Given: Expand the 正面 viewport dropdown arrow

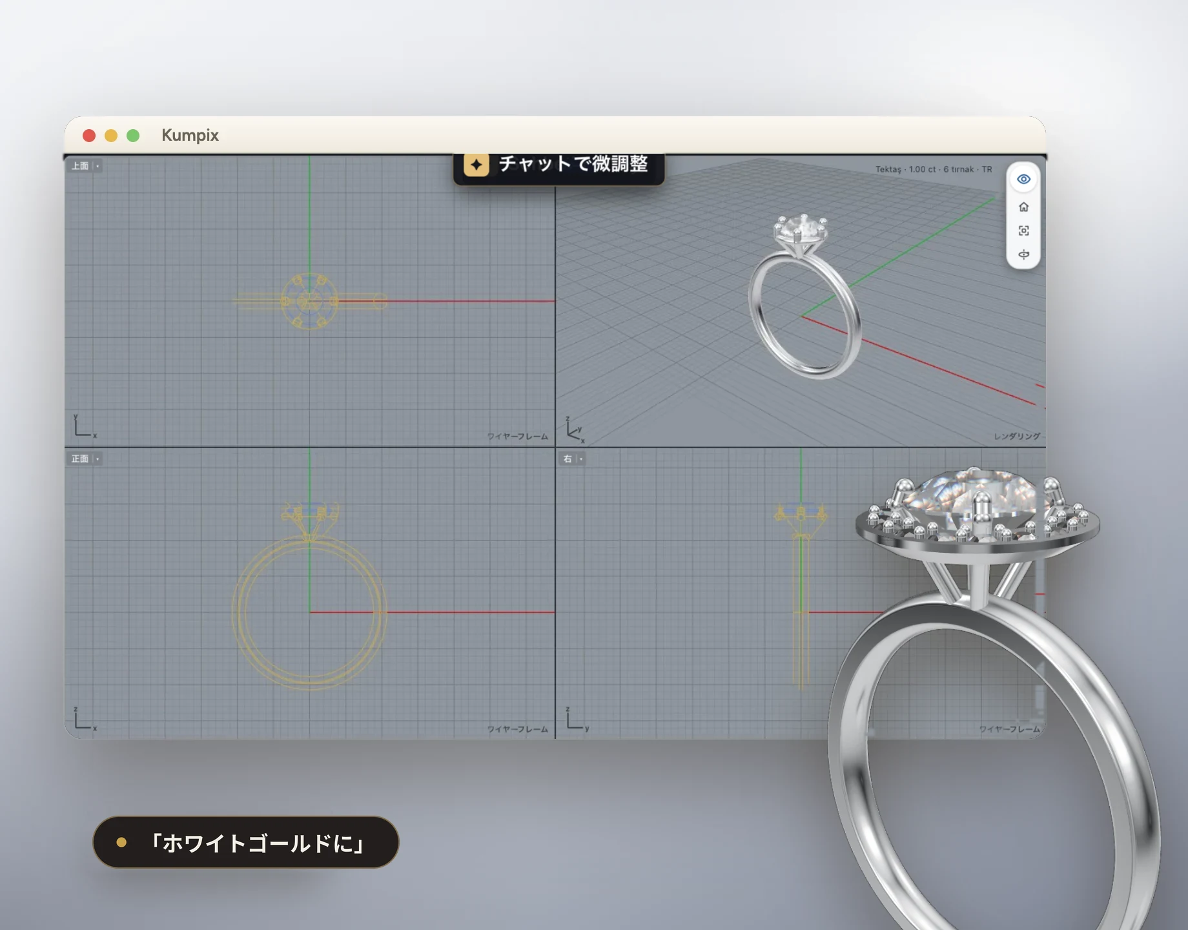Looking at the screenshot, I should click(x=97, y=459).
